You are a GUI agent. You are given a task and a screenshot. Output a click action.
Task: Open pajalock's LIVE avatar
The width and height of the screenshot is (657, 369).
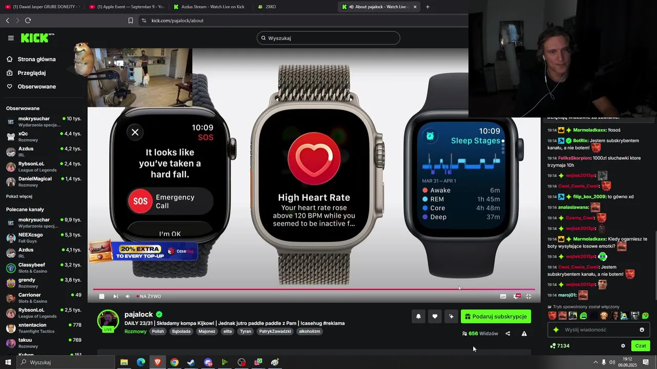click(x=108, y=321)
